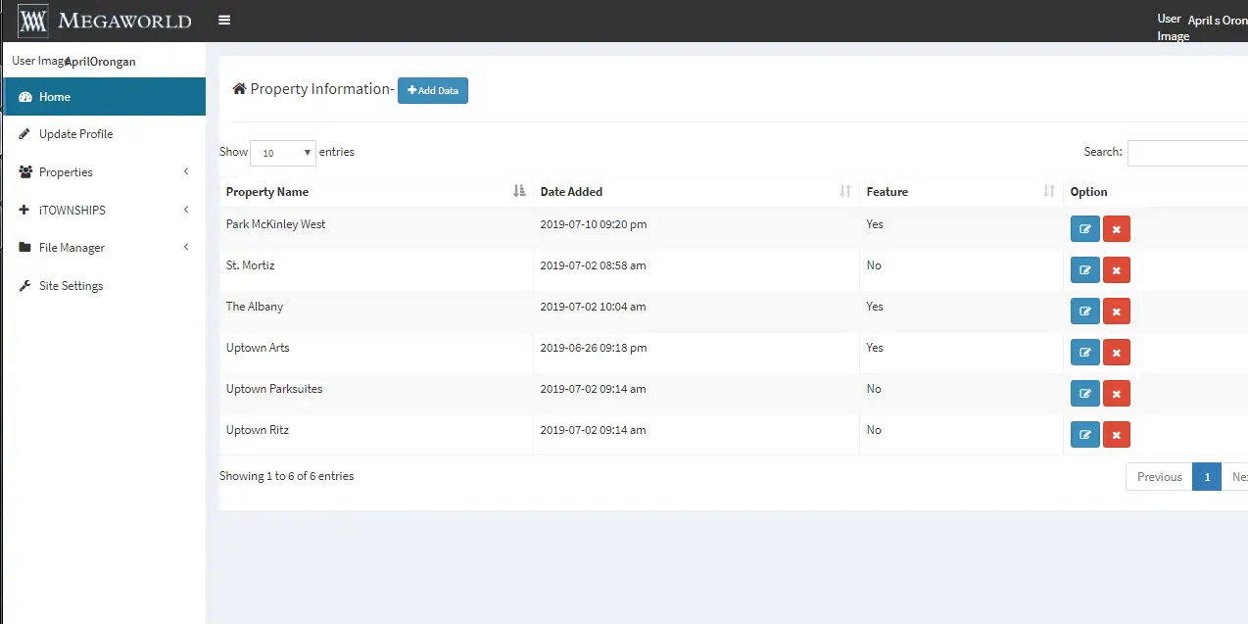Expand the Properties submenu
The image size is (1248, 624).
click(x=103, y=172)
